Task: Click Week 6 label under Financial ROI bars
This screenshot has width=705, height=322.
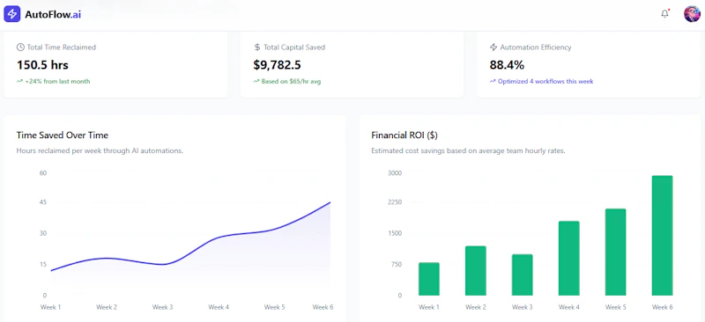Action: point(663,307)
